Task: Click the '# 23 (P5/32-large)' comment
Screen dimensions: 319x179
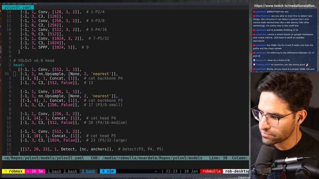Action: (x=106, y=140)
